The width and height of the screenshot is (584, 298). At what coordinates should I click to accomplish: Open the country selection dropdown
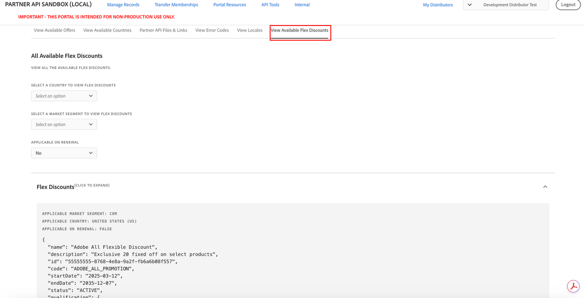click(64, 96)
